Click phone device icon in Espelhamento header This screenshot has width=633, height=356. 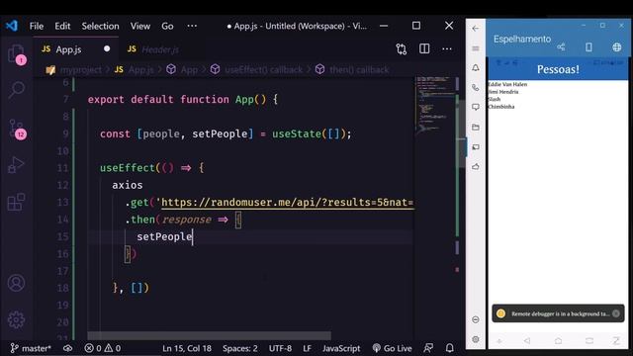point(588,47)
